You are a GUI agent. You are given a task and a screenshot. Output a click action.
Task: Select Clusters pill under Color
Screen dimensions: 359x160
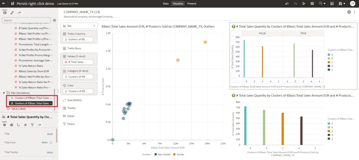tap(78, 91)
